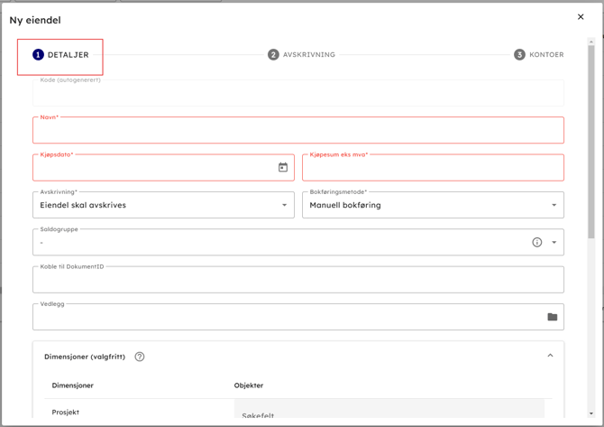Click the step 1 circle icon
This screenshot has height=427, width=604.
coord(38,55)
